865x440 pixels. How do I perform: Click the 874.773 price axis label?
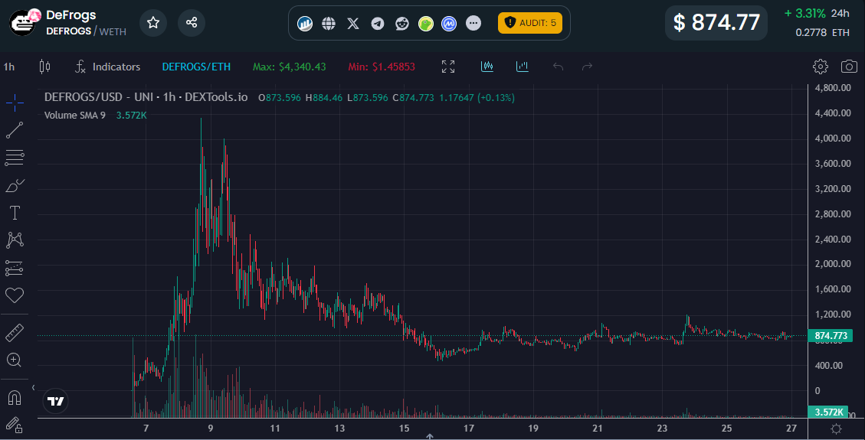[x=830, y=336]
